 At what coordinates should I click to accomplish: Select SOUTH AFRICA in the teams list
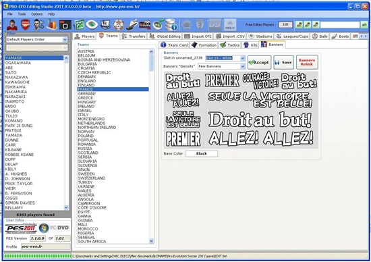click(113, 241)
